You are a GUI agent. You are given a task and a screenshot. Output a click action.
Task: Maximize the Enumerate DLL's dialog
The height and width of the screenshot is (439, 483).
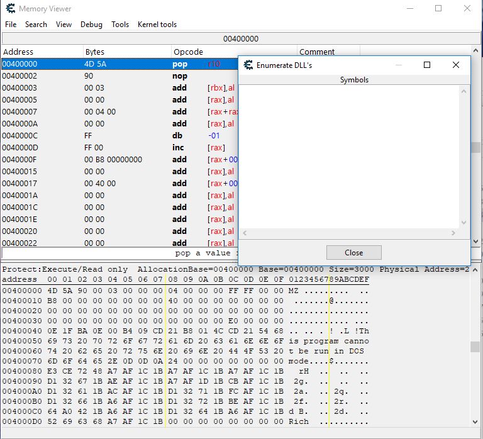click(427, 65)
